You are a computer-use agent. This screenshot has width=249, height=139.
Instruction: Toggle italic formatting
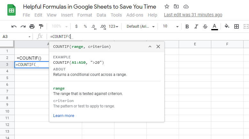(x=196, y=26)
